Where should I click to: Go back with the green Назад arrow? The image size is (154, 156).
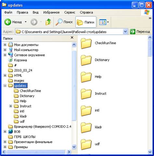coord(7,22)
